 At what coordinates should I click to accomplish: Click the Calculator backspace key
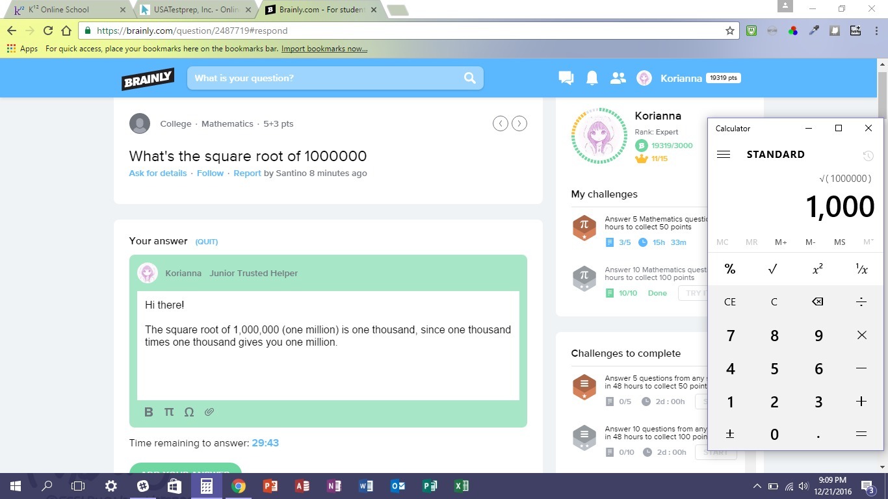pos(818,301)
